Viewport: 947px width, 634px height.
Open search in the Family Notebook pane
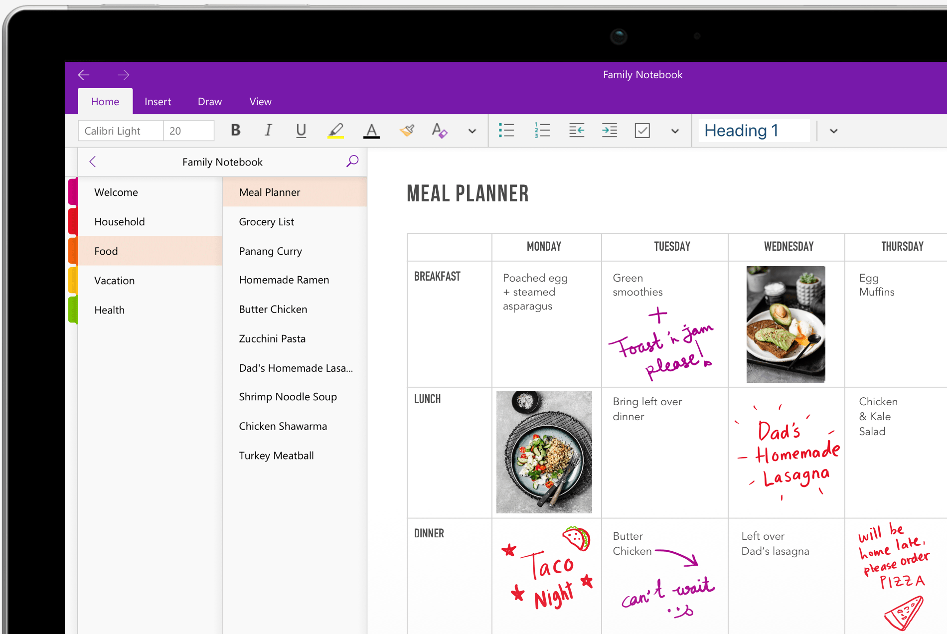352,161
